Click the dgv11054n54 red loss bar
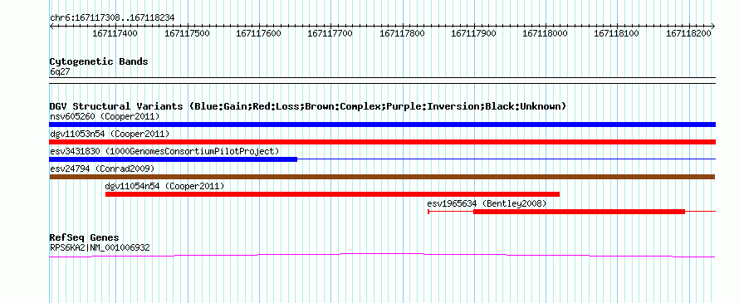739x303 pixels. coord(332,194)
